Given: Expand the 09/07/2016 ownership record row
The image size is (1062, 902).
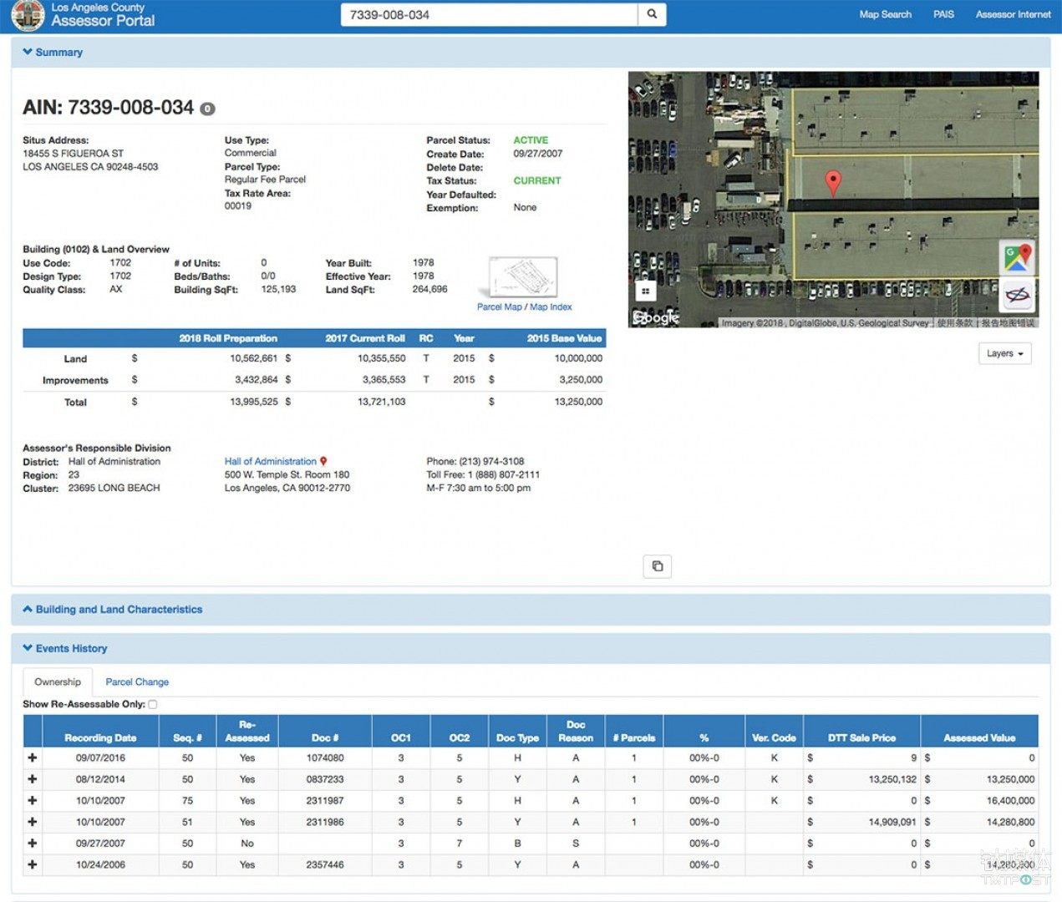Looking at the screenshot, I should pyautogui.click(x=33, y=758).
